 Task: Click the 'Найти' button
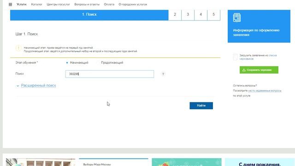point(201,106)
